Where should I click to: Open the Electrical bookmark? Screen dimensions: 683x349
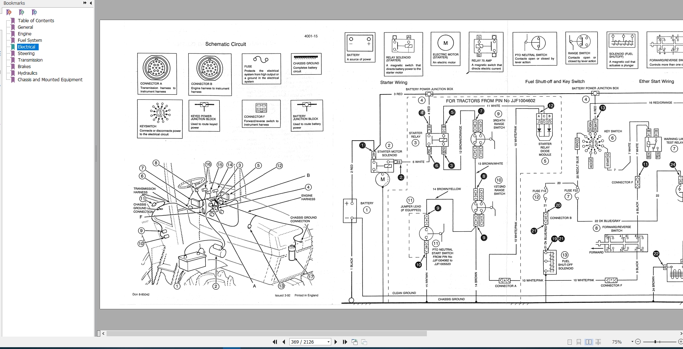click(27, 47)
